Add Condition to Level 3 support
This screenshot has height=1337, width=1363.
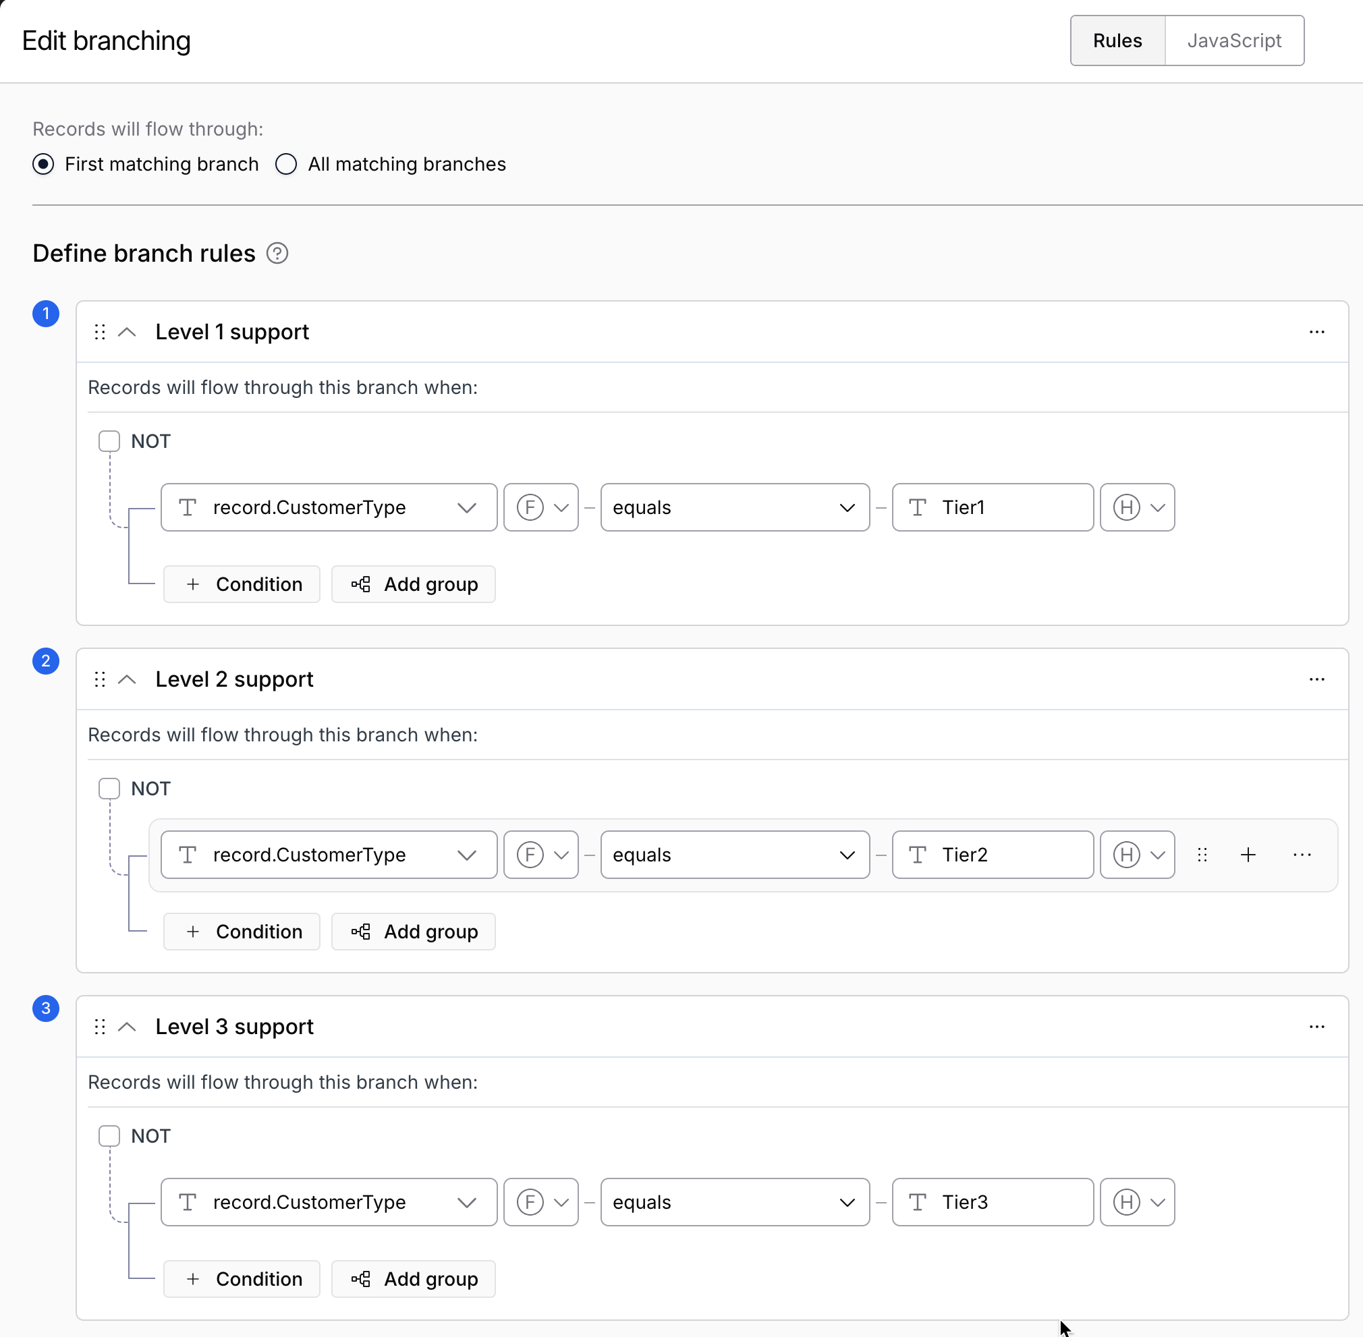tap(242, 1280)
